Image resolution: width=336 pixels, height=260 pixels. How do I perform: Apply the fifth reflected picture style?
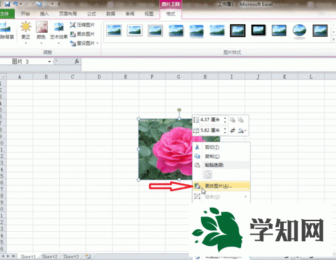196,31
